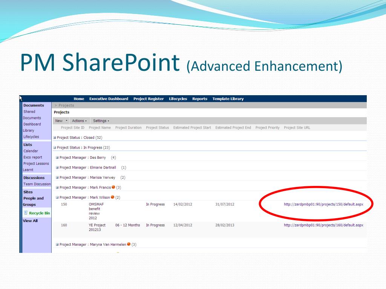The height and width of the screenshot is (289, 386).
Task: Open project 160 site URL link
Action: click(323, 225)
